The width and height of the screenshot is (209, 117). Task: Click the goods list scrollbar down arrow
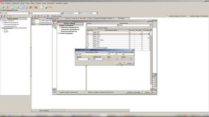(x=151, y=89)
